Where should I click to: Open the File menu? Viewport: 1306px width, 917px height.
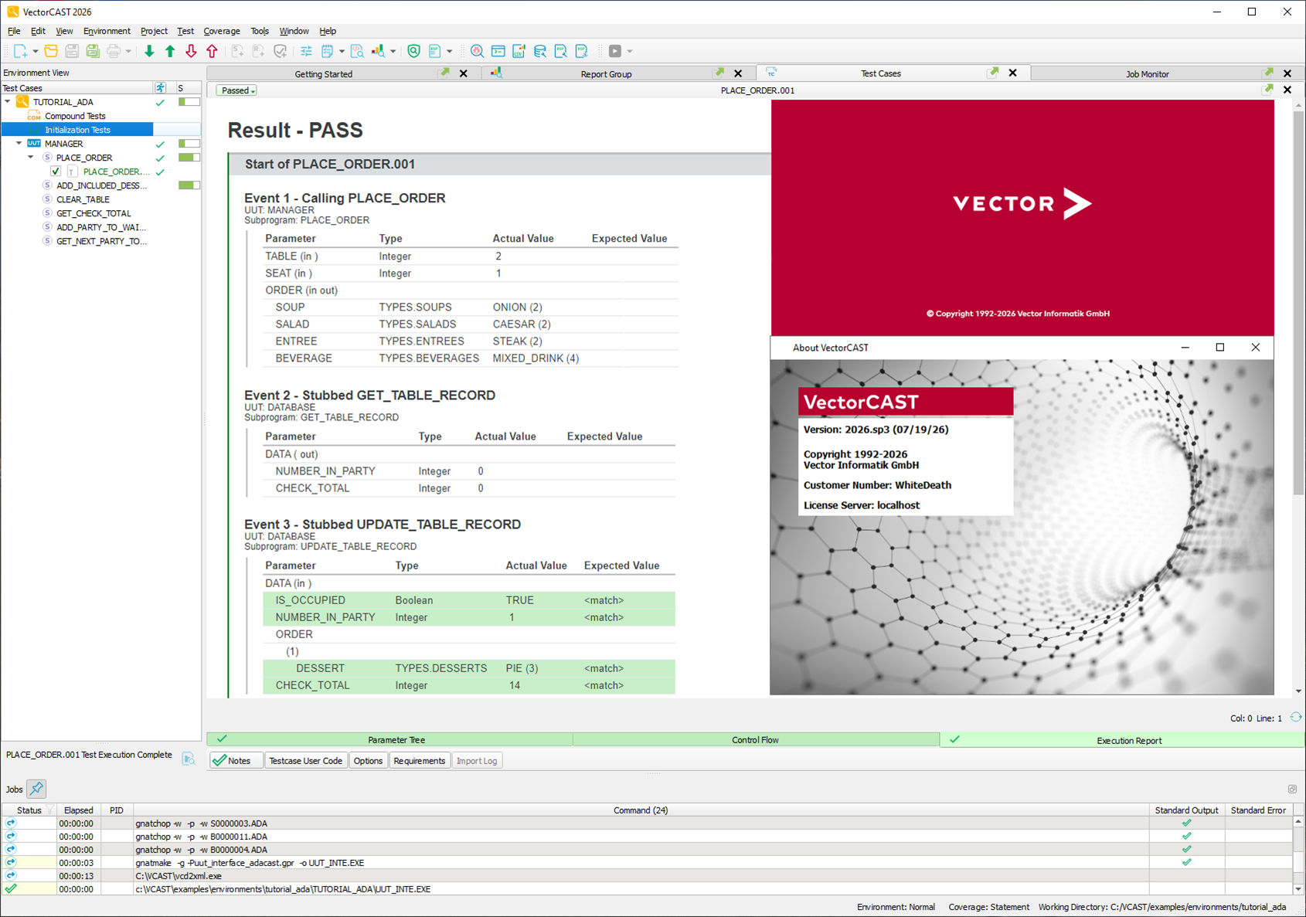pos(14,31)
